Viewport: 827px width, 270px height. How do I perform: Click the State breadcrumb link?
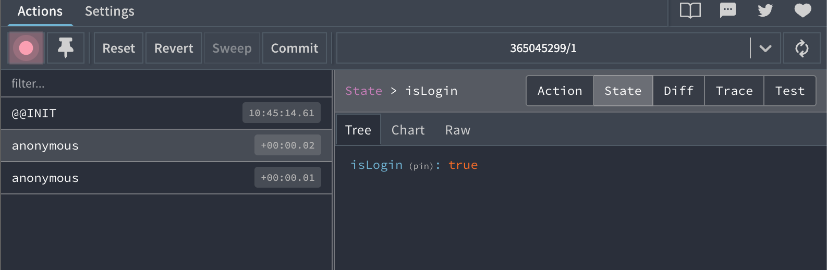pos(363,91)
